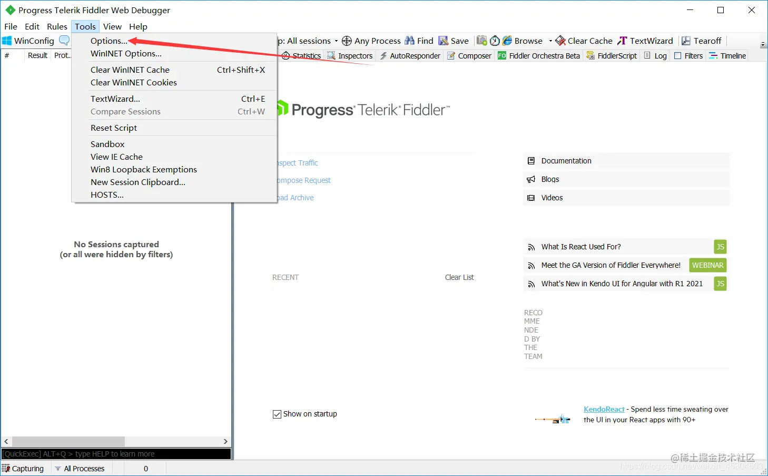Open the View menu
Viewport: 768px width, 476px height.
pyautogui.click(x=112, y=26)
